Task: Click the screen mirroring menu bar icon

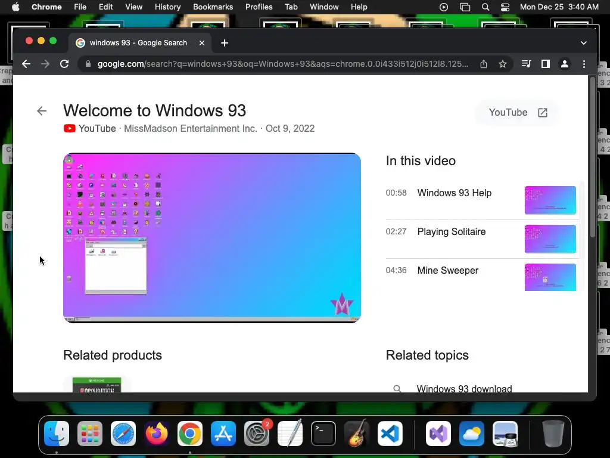Action: coord(465,7)
